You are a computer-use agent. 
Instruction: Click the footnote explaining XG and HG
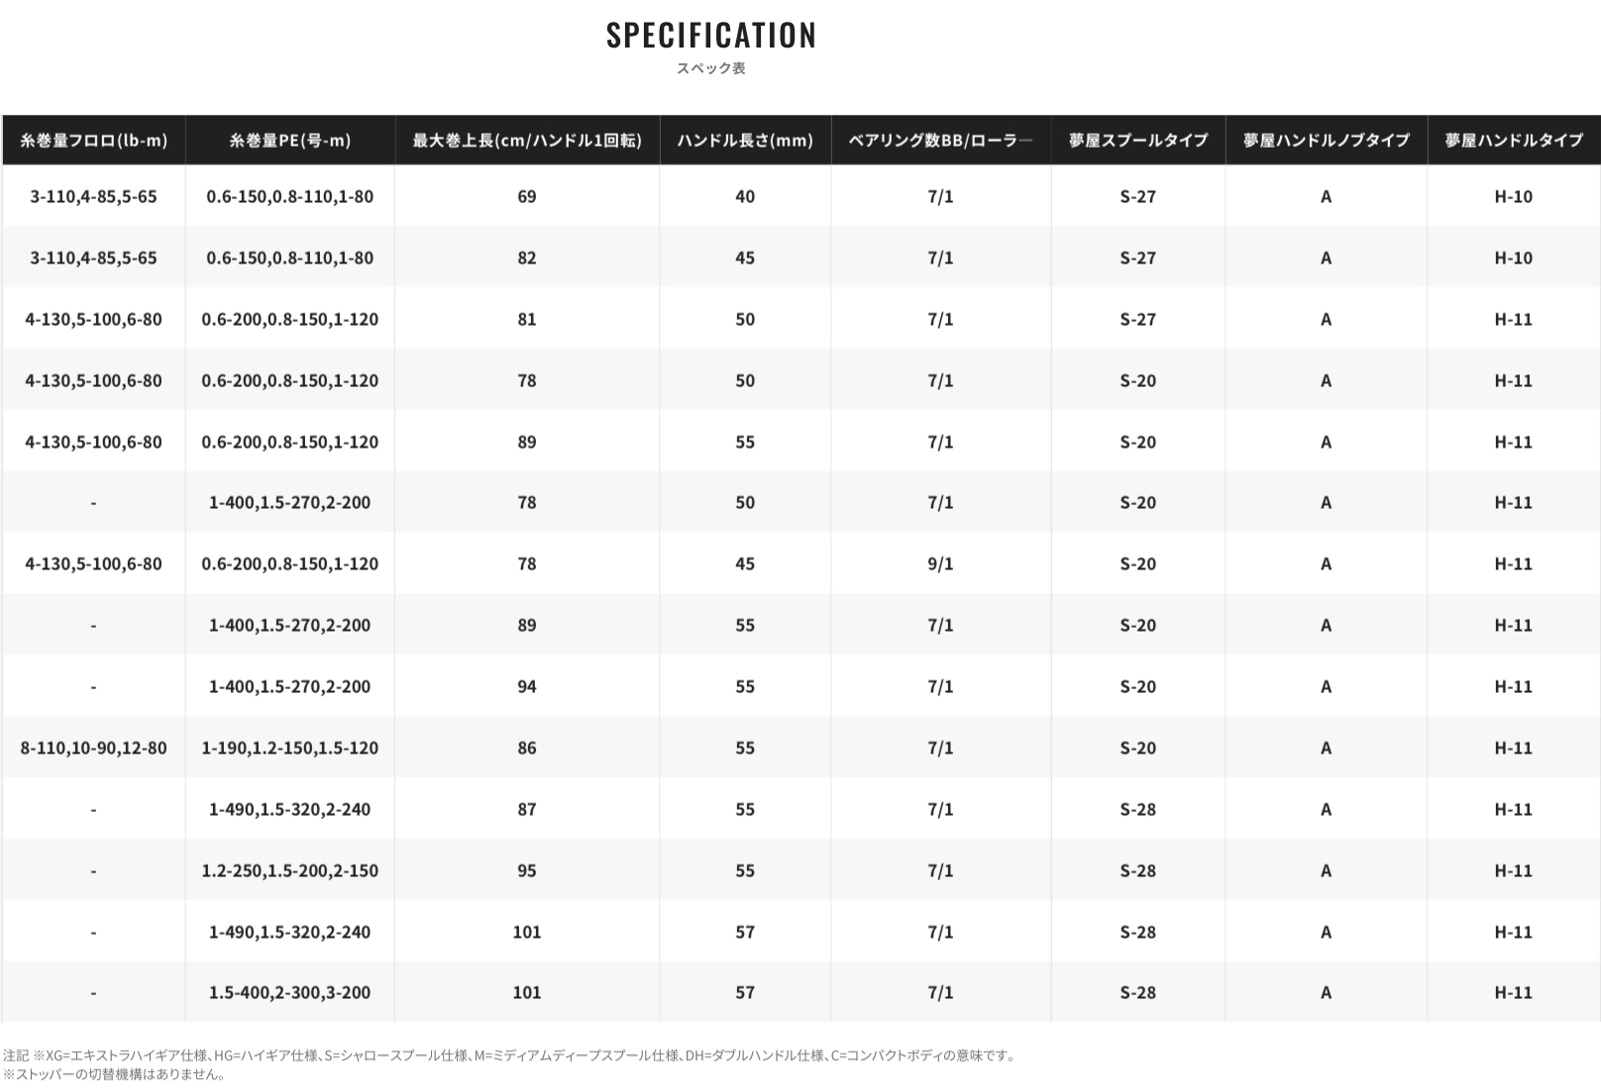coord(510,1055)
